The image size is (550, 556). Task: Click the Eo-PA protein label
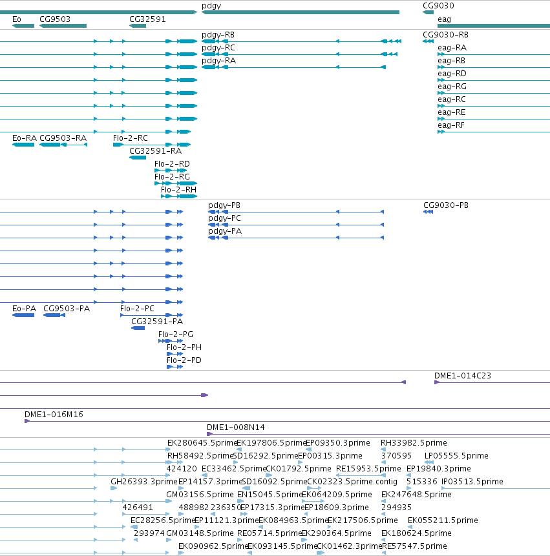click(x=24, y=309)
